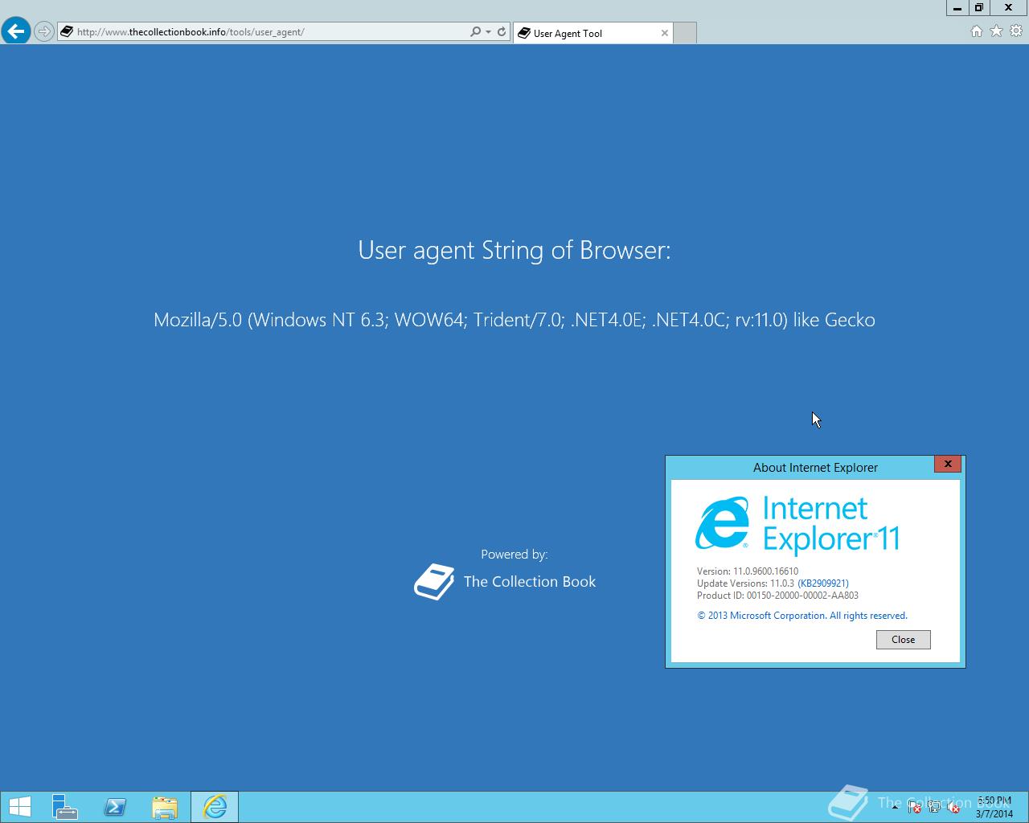Restore down the Internet Explorer window

pos(978,7)
